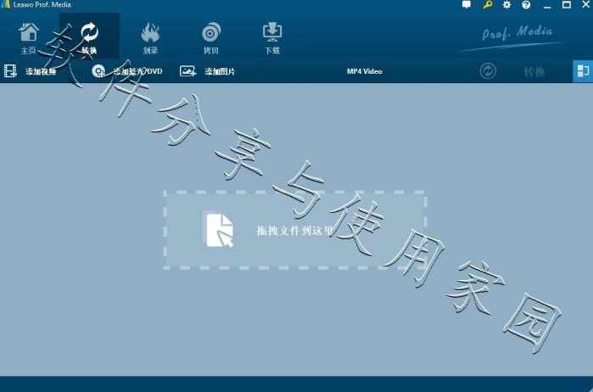Image resolution: width=593 pixels, height=392 pixels.
Task: Click the yellow key activation icon
Action: tap(487, 4)
